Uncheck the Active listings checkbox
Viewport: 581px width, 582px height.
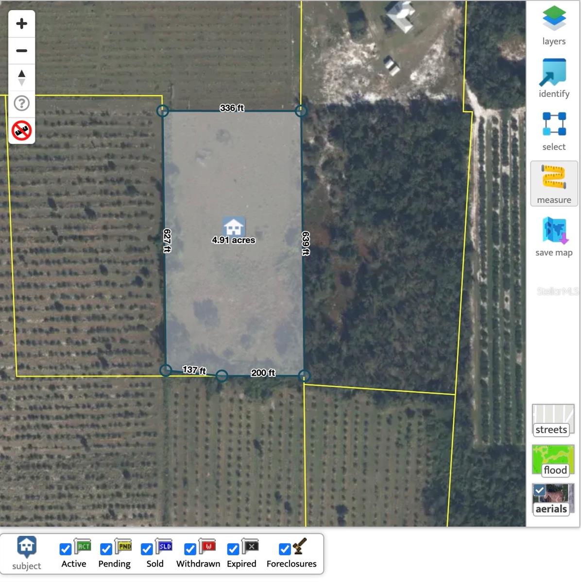66,549
